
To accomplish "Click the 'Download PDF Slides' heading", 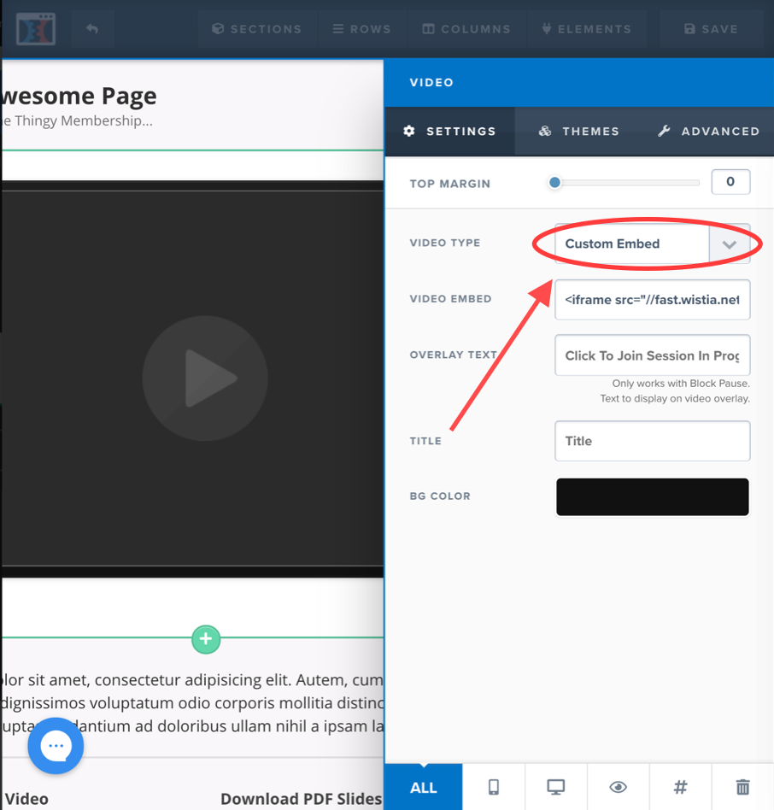I will pyautogui.click(x=301, y=799).
